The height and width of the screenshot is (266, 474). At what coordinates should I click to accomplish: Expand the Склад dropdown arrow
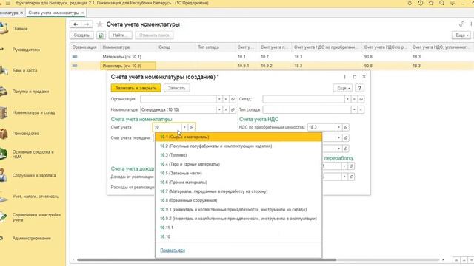[347, 99]
